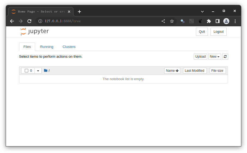247x153 pixels.
Task: Switch to the Files tab
Action: 27,47
